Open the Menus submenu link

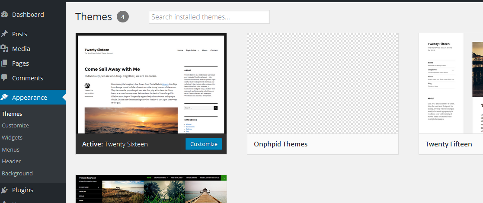[11, 149]
